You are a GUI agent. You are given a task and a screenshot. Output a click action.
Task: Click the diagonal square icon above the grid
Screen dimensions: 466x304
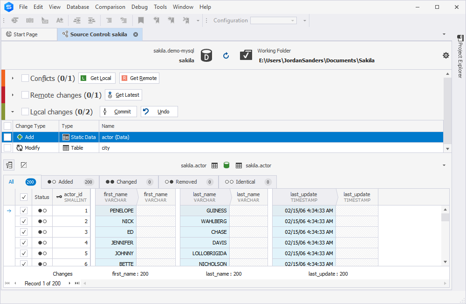(24, 165)
